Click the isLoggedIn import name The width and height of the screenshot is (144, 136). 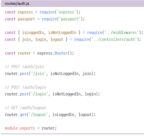pos(33,33)
